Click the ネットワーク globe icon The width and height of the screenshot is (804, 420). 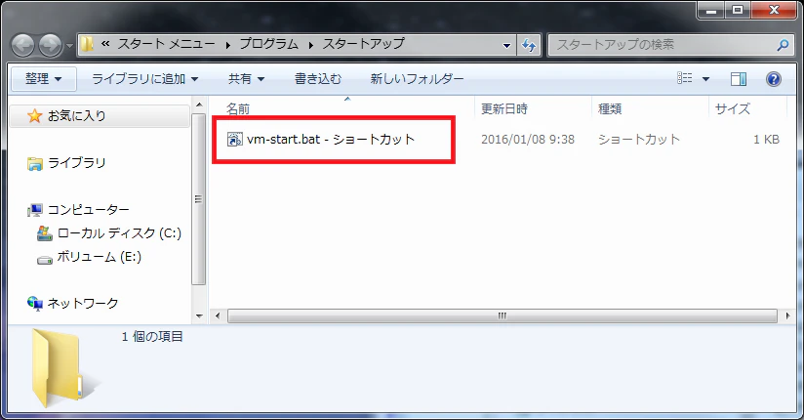(x=35, y=304)
